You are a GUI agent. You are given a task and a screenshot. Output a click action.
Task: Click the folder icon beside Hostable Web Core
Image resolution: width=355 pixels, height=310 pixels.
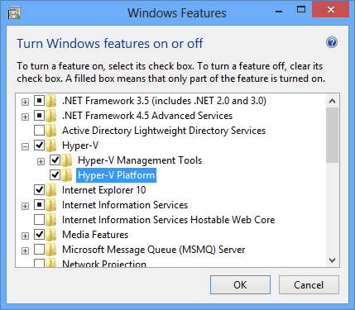click(x=51, y=220)
